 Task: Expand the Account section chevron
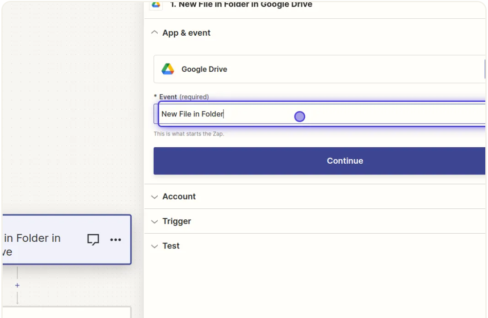pos(155,197)
